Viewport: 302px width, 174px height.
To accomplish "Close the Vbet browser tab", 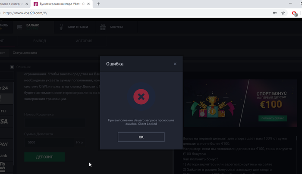I will (88, 4).
